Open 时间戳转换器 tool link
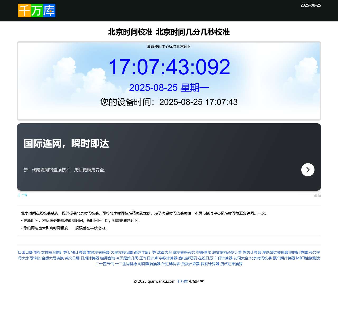338x316 pixels. 149,264
